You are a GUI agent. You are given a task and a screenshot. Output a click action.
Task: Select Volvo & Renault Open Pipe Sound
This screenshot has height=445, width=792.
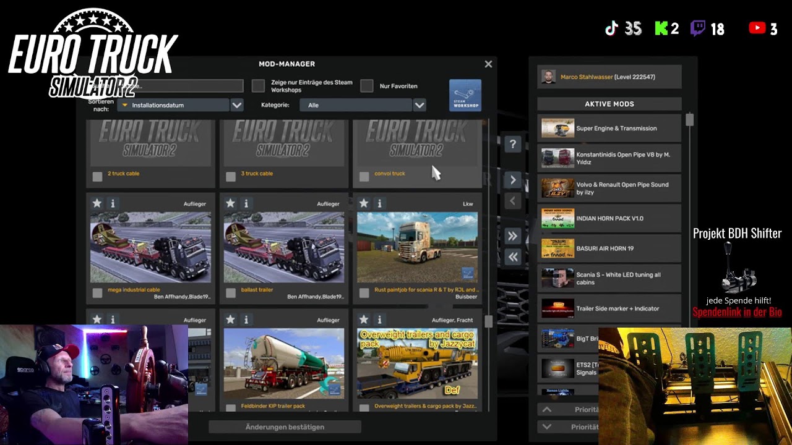coord(609,189)
